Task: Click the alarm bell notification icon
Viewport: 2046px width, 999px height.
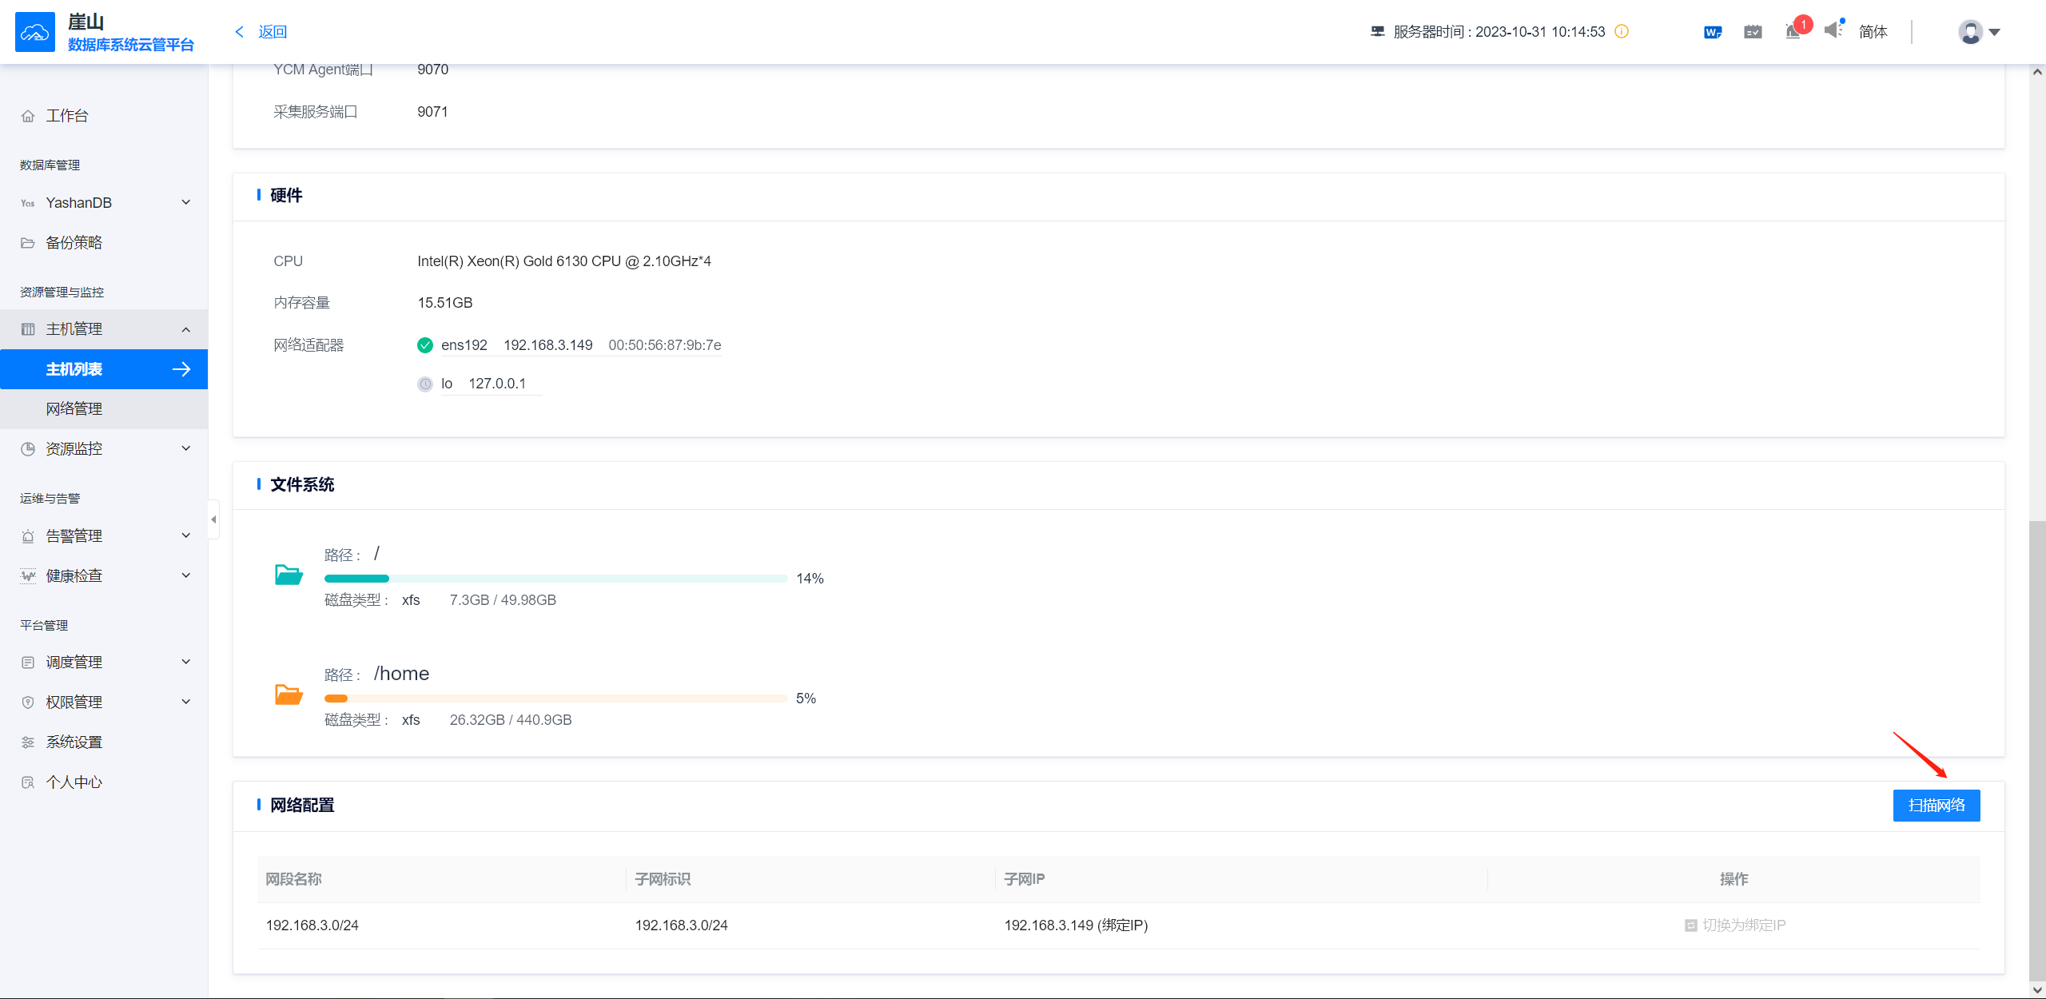Action: 1793,32
